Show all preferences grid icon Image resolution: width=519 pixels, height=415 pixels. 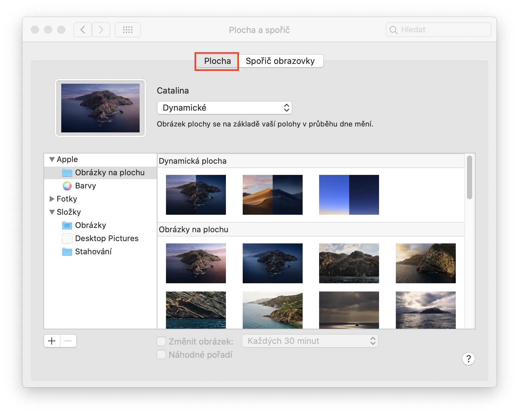pyautogui.click(x=128, y=30)
